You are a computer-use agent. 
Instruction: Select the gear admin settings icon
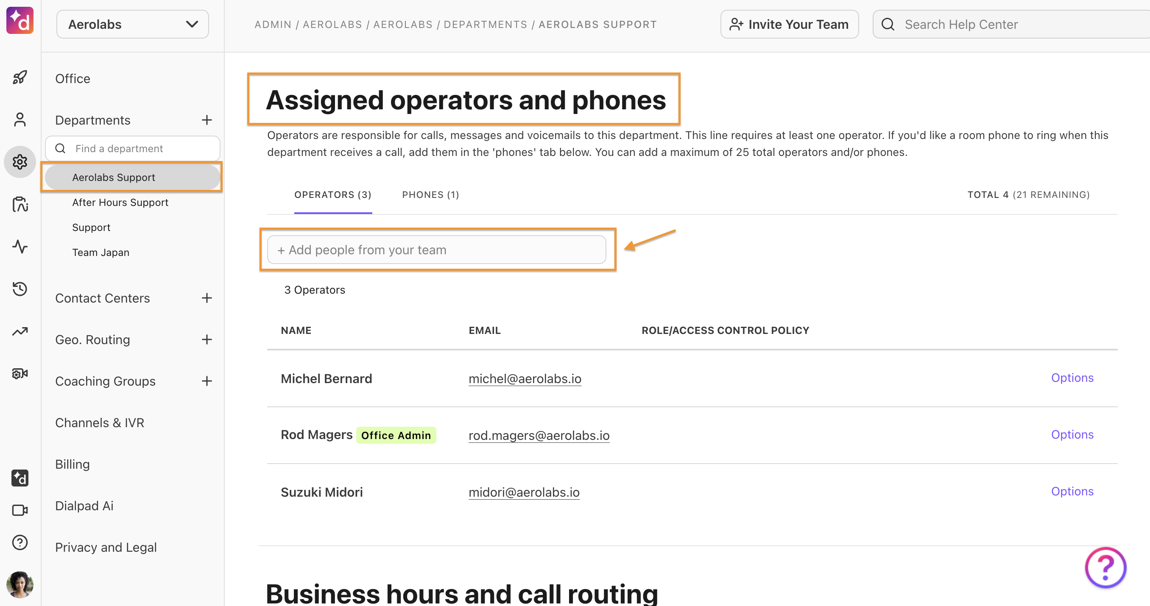pyautogui.click(x=20, y=161)
